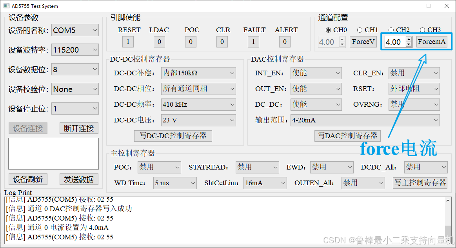
Task: Select the CH1 channel radio button
Action: coord(360,30)
